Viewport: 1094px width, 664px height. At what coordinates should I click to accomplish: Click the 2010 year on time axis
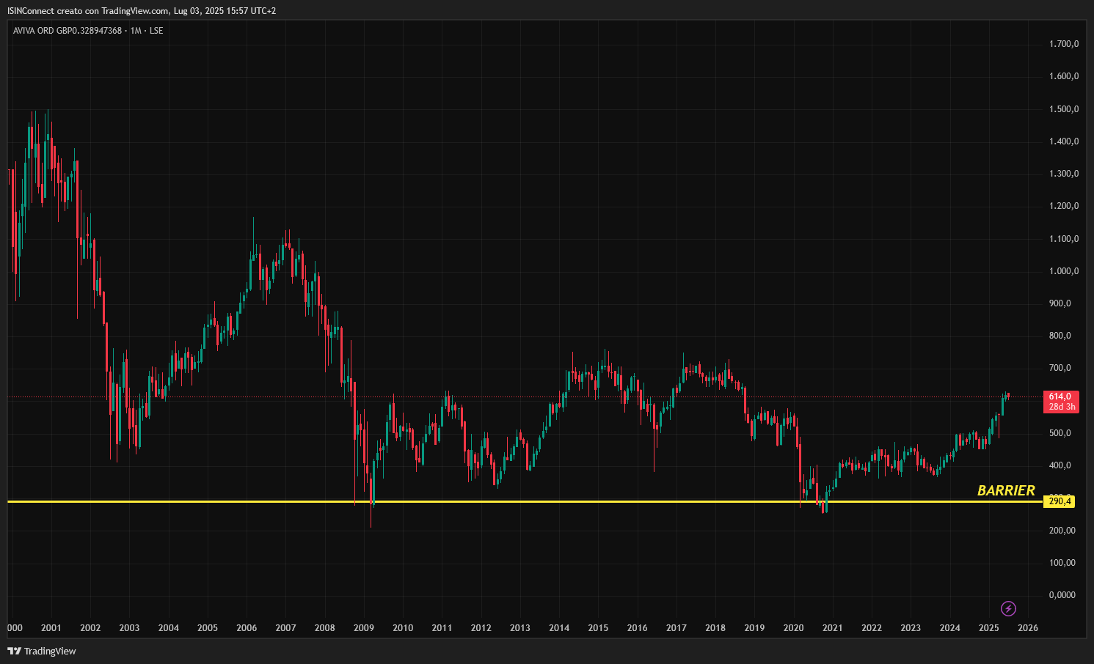click(403, 628)
